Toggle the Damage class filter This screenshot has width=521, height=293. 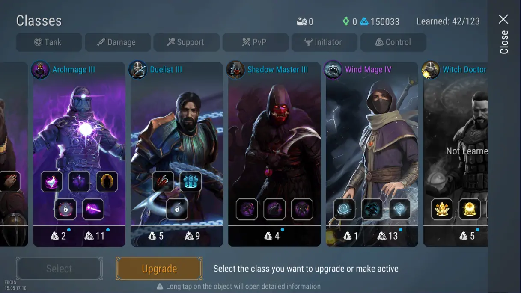point(118,42)
